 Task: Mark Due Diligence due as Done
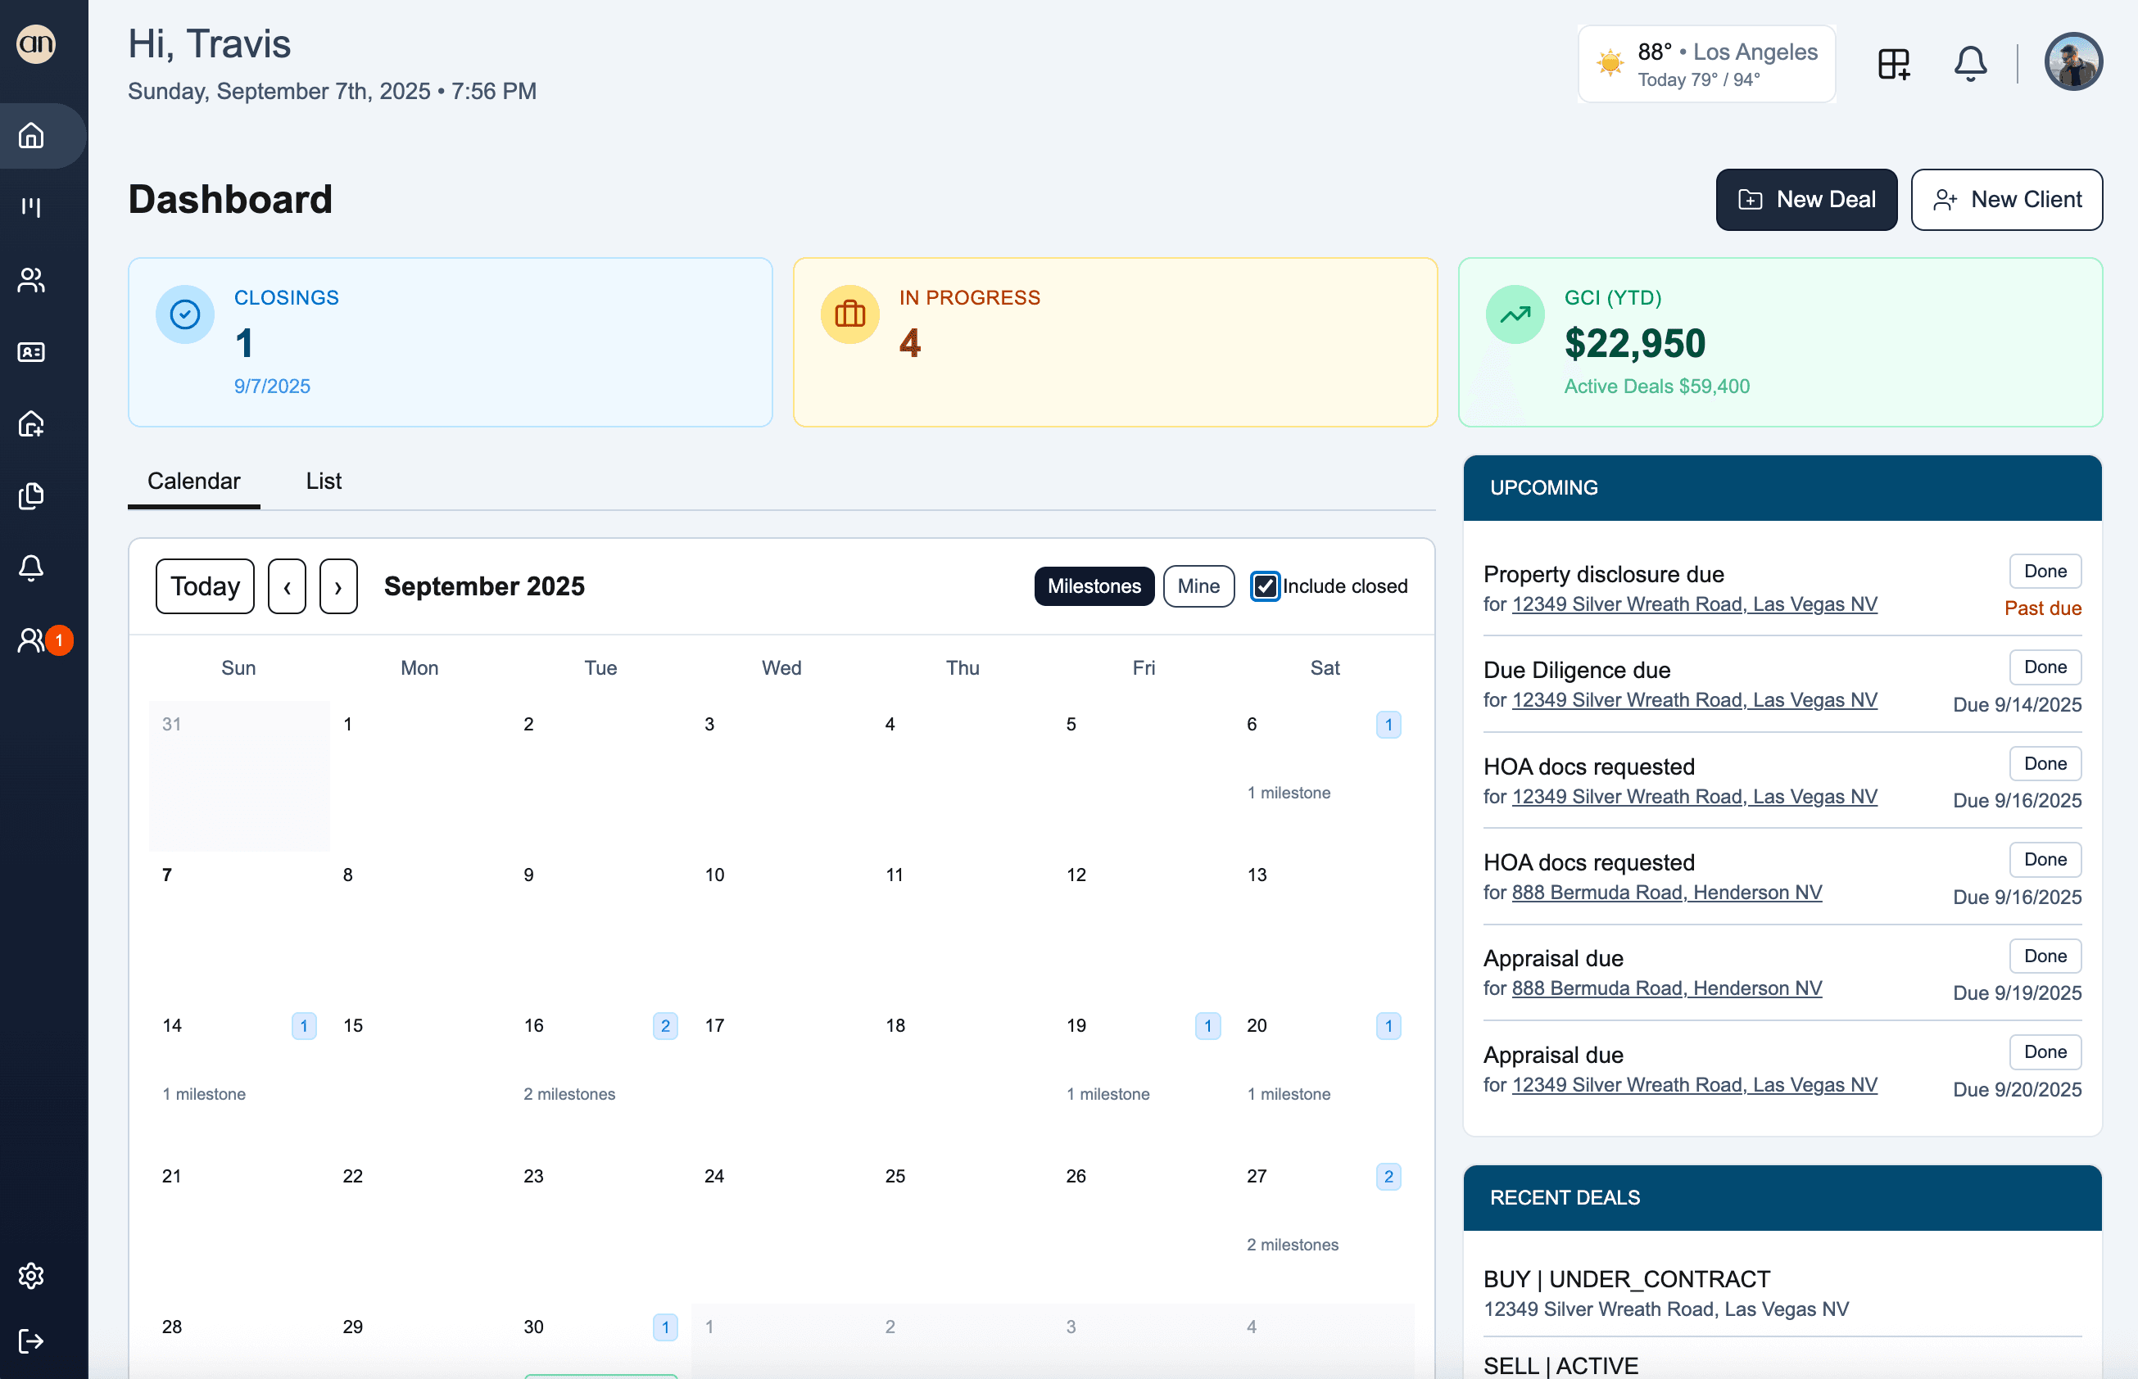tap(2045, 667)
